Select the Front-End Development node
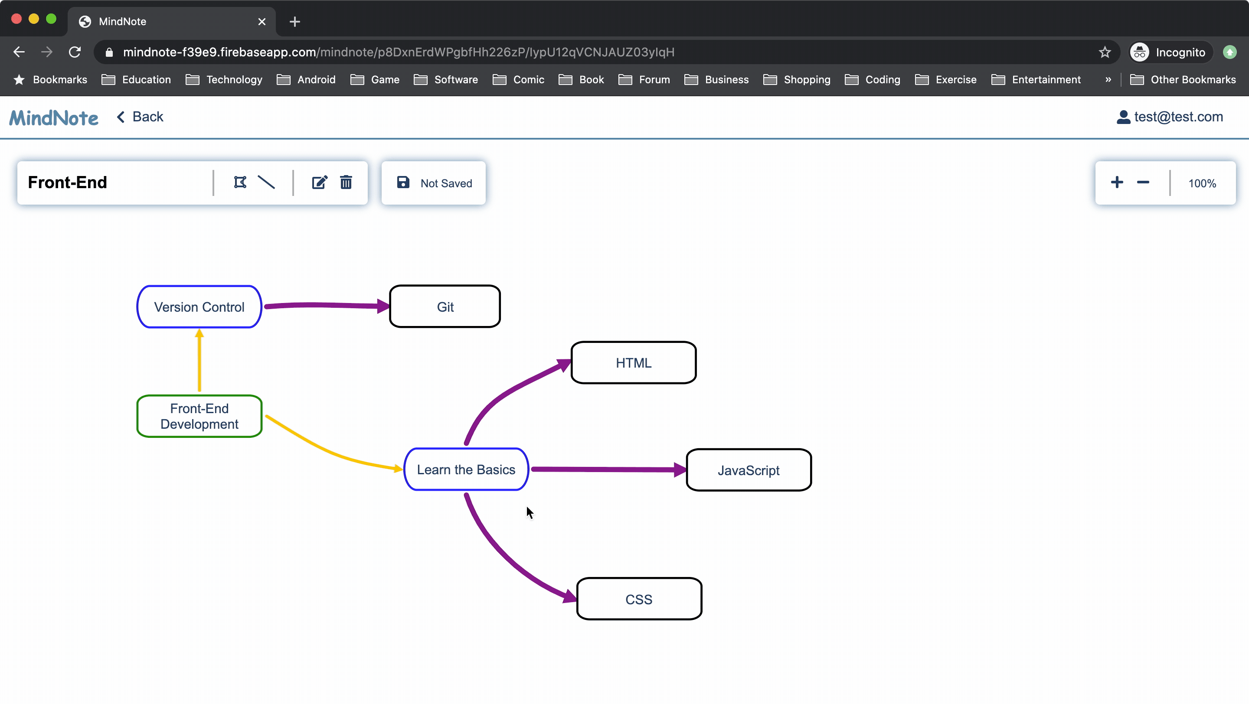This screenshot has height=704, width=1249. (199, 416)
